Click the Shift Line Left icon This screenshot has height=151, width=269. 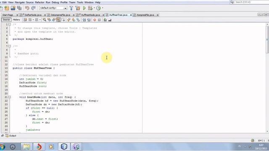pos(84,20)
